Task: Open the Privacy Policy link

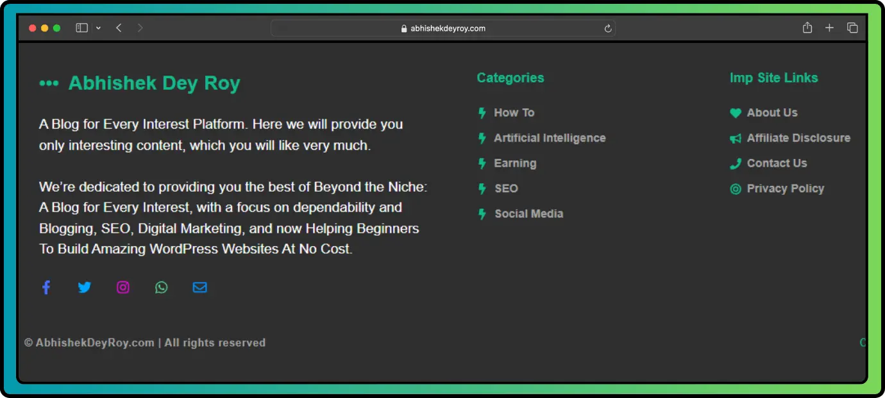Action: 786,188
